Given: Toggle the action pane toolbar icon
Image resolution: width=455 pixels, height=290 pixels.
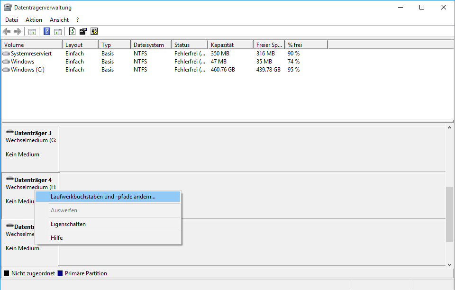Looking at the screenshot, I should tap(58, 32).
